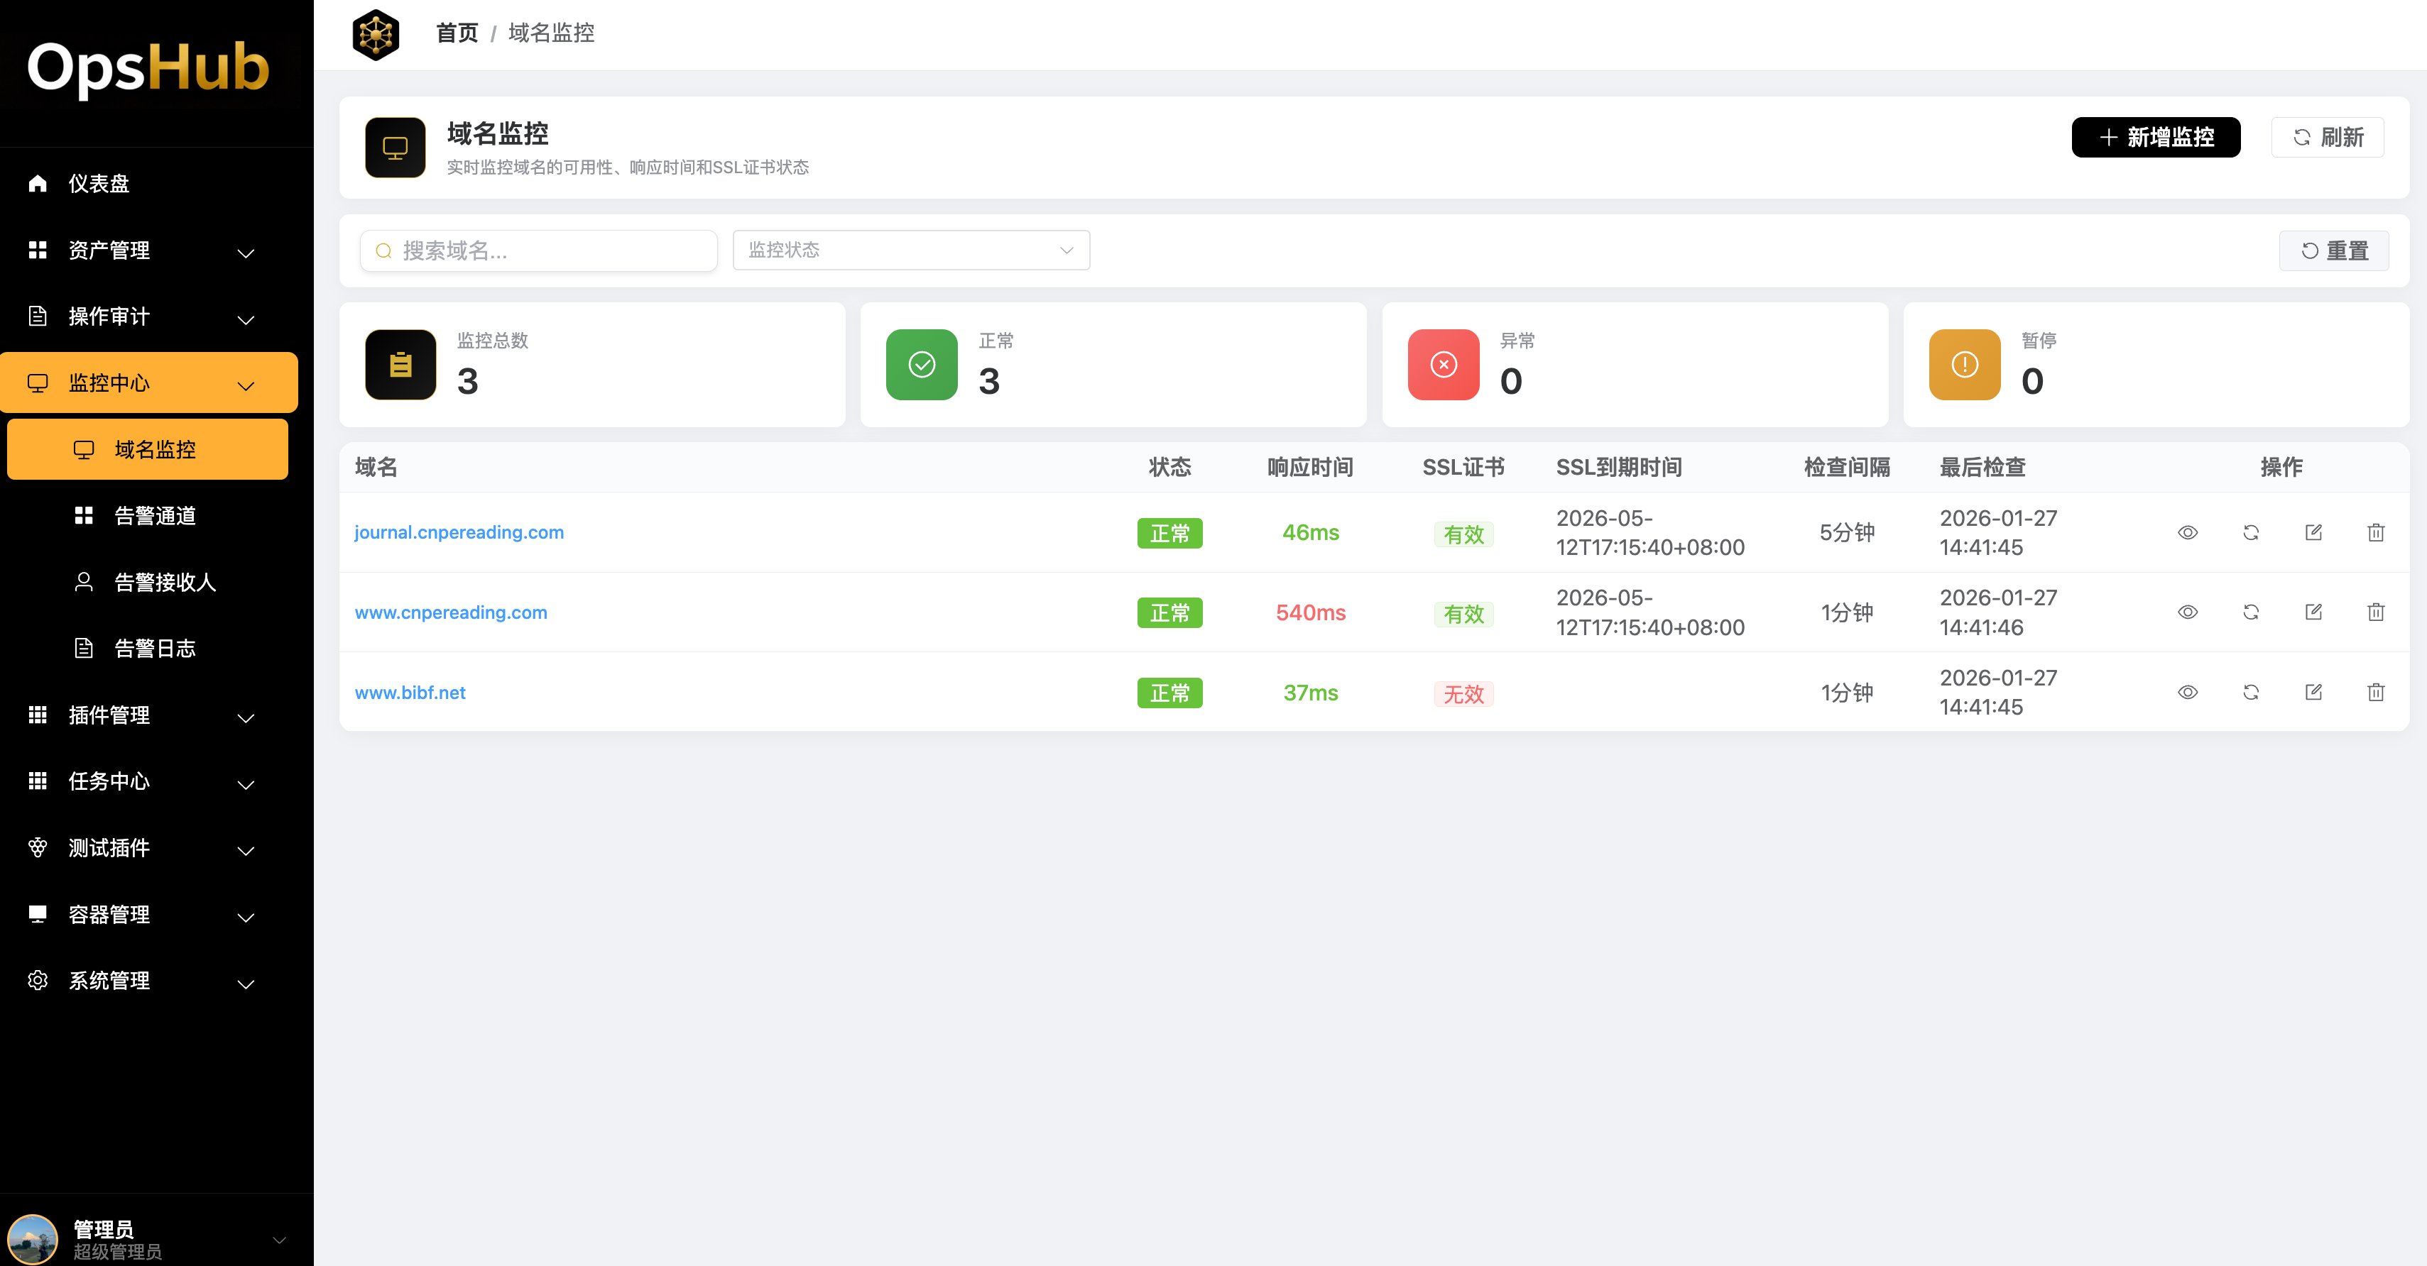Edit the journal.cnpereading.com monitor
The width and height of the screenshot is (2427, 1266).
pyautogui.click(x=2313, y=533)
